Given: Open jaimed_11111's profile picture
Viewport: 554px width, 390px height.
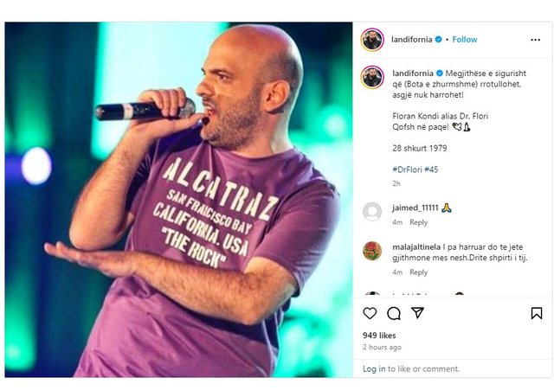Looking at the screenshot, I should [372, 212].
